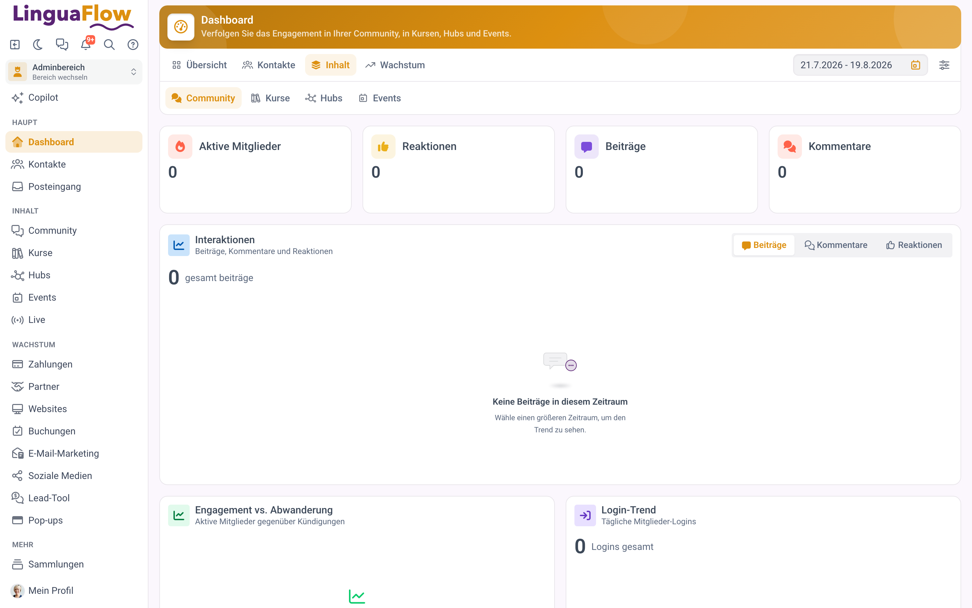Collapse the sidebar panel icon
This screenshot has width=972, height=608.
coord(15,45)
